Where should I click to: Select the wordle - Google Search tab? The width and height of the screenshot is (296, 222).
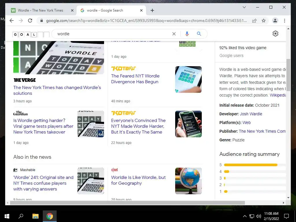point(111,10)
